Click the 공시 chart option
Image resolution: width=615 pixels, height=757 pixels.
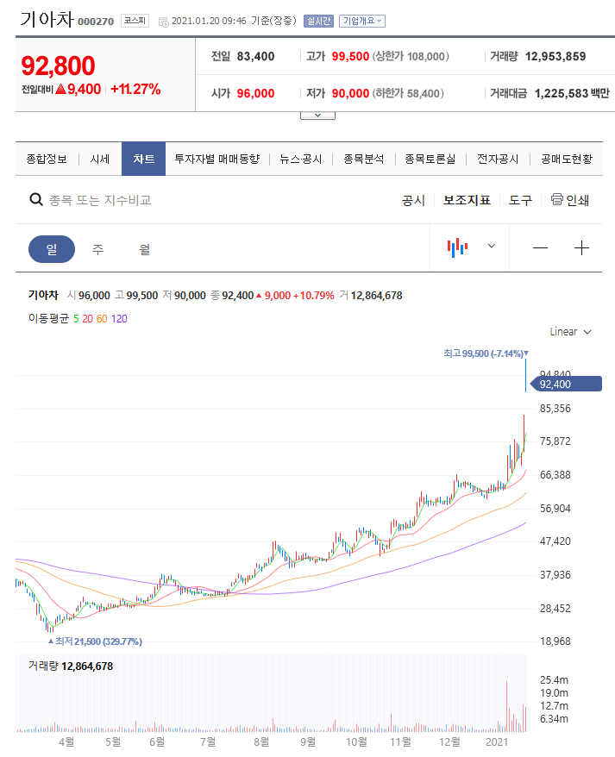pyautogui.click(x=413, y=200)
